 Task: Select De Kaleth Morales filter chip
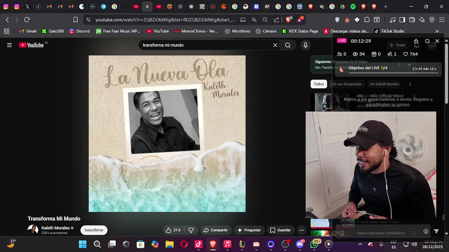tap(385, 84)
